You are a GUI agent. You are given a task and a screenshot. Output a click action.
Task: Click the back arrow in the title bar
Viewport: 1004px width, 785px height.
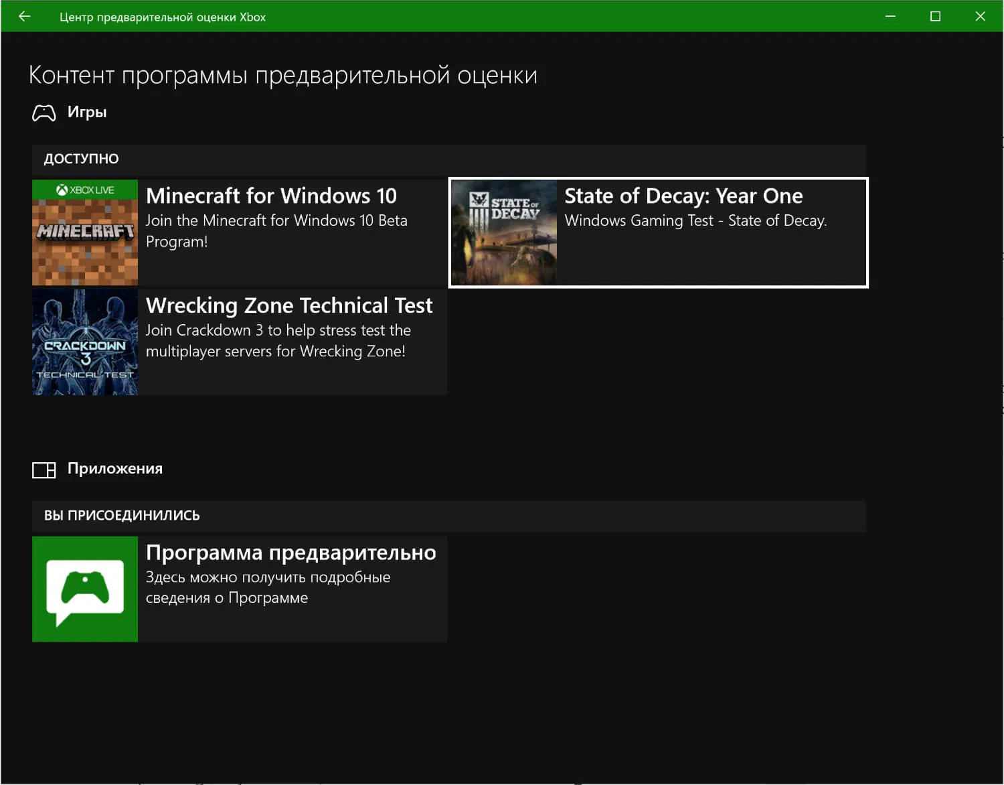pyautogui.click(x=25, y=15)
